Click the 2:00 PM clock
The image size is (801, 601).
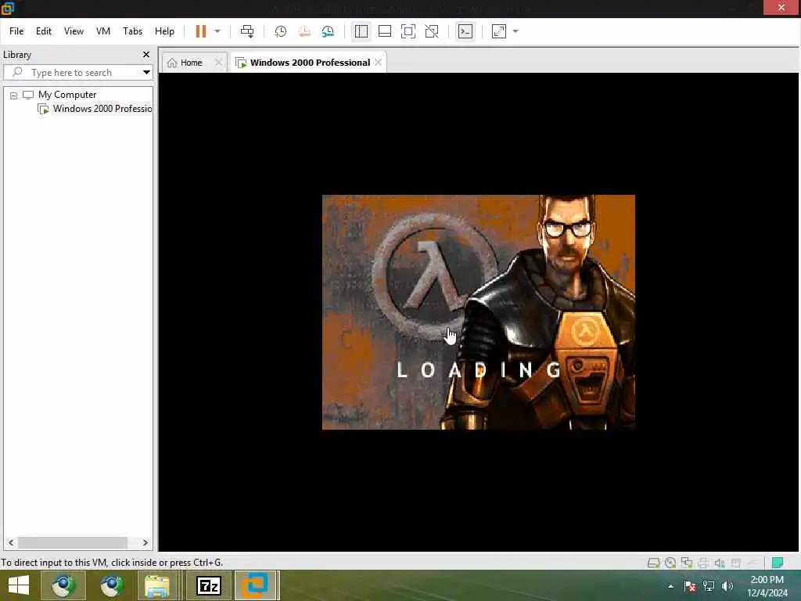pos(767,580)
